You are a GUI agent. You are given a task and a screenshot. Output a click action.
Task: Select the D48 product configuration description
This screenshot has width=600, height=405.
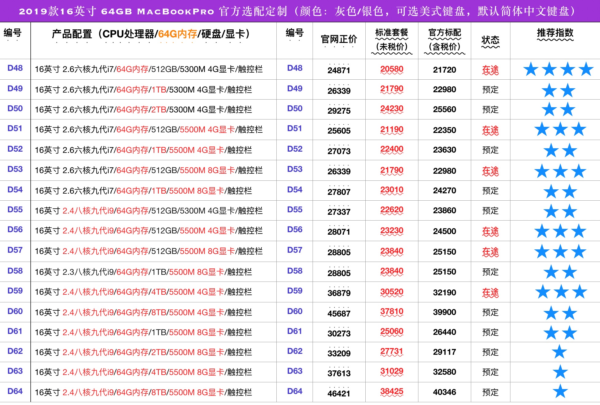(x=149, y=69)
